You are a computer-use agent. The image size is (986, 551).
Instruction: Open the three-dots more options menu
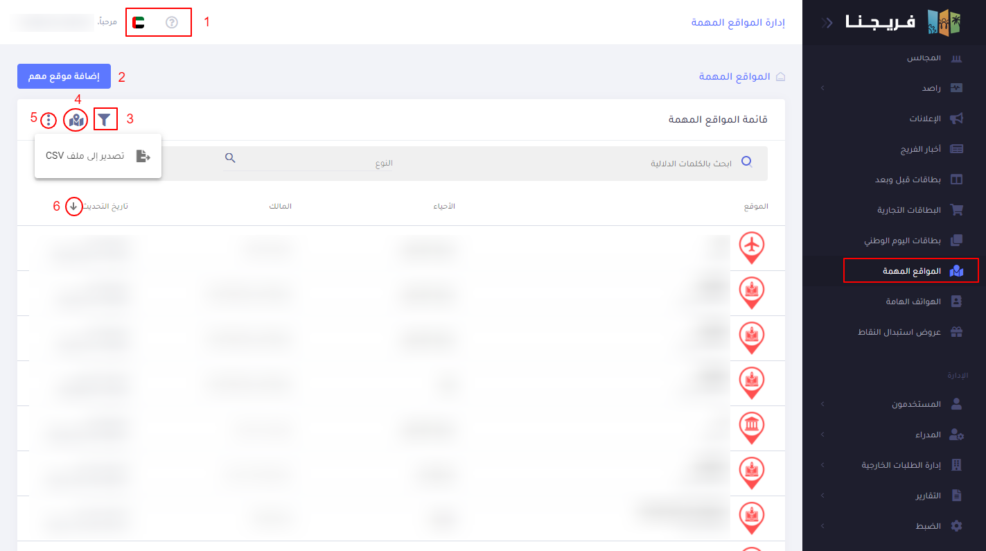(x=48, y=121)
